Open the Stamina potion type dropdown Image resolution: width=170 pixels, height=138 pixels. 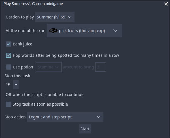pyautogui.click(x=49, y=67)
